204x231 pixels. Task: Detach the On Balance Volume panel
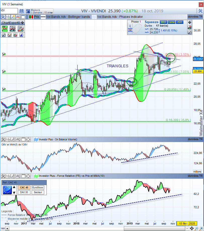coord(23,139)
